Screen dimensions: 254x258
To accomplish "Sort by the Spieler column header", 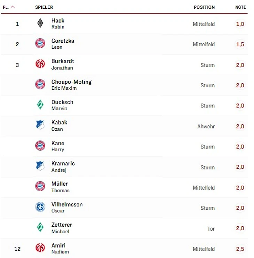I will coord(44,7).
